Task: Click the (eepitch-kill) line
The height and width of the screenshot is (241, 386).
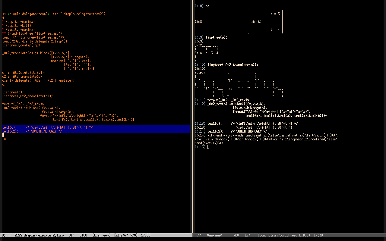Action: 18,26
